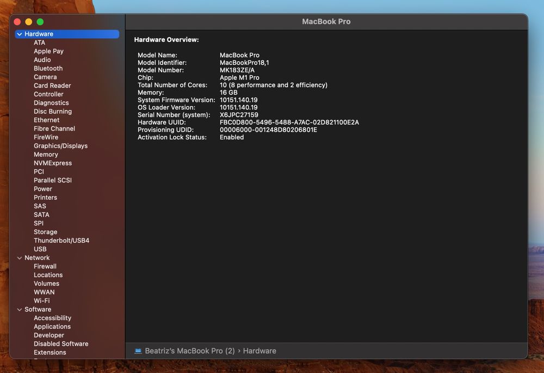The width and height of the screenshot is (544, 373).
Task: Select FireWire in the sidebar
Action: pyautogui.click(x=46, y=137)
